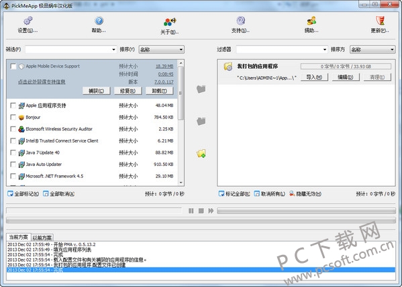Open the 设置 settings gear icon

[x=28, y=21]
